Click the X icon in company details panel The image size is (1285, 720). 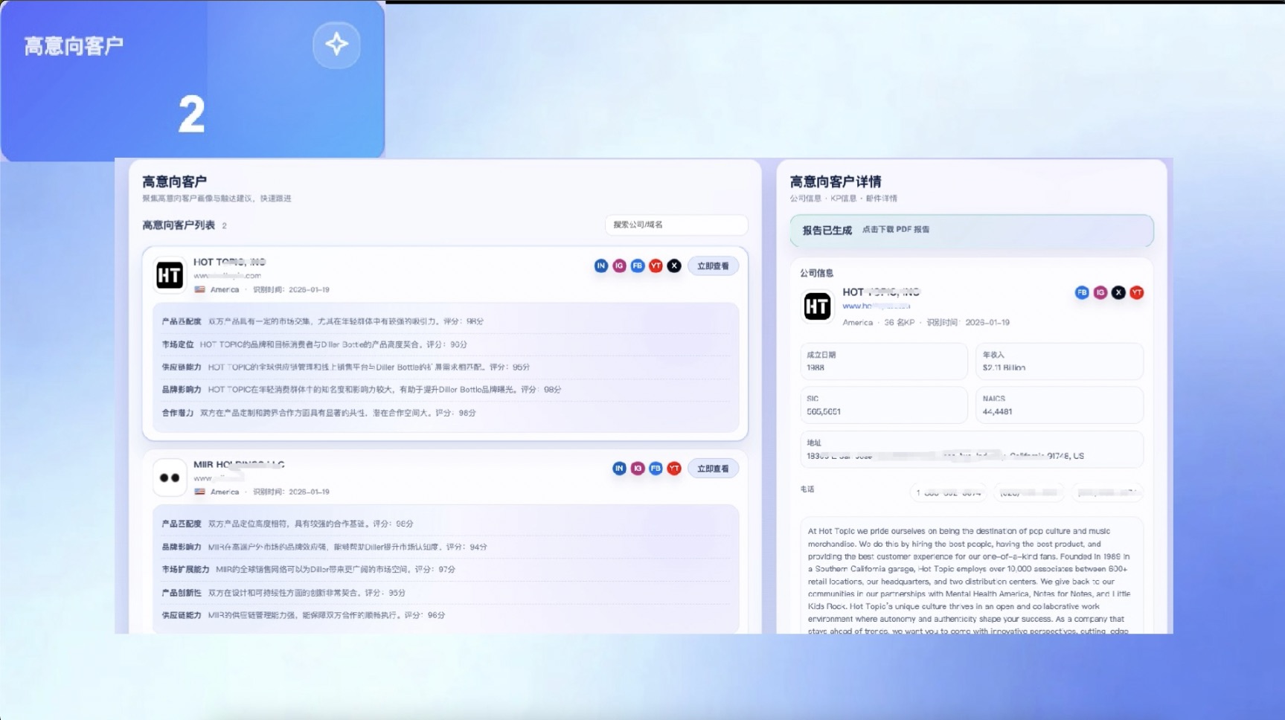coord(1118,293)
